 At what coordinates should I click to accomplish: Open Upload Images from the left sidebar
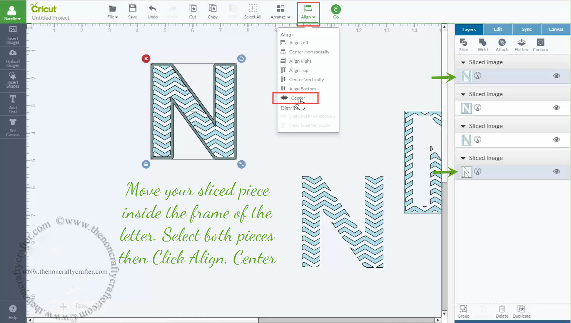(13, 57)
